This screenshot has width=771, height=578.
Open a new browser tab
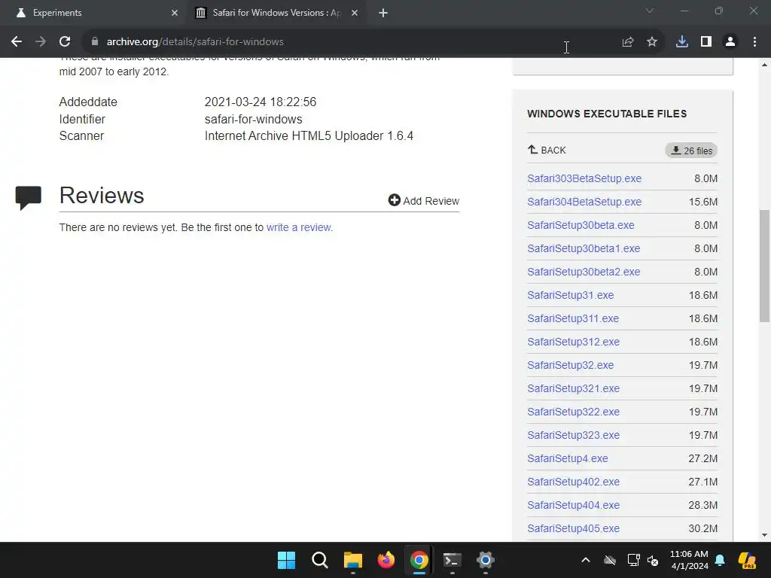(383, 13)
